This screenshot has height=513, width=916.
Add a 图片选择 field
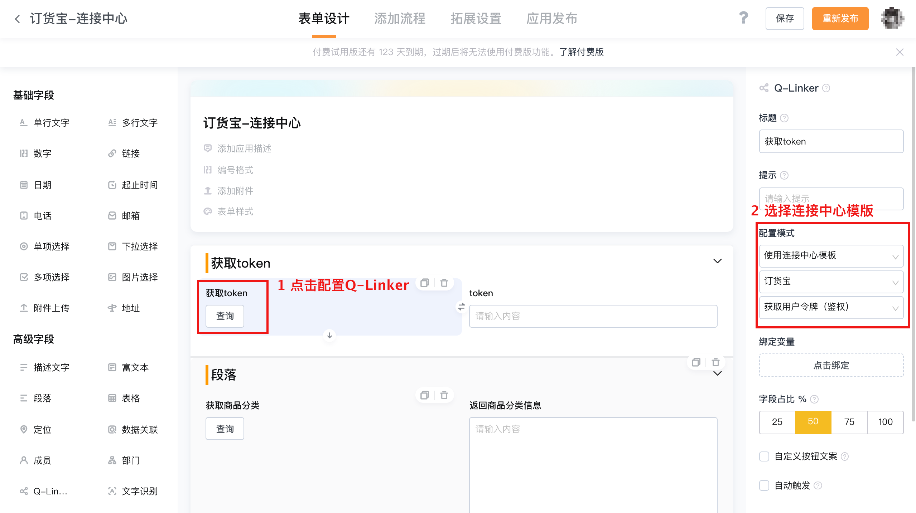point(133,277)
